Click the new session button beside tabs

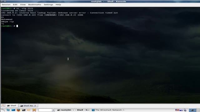3,106
